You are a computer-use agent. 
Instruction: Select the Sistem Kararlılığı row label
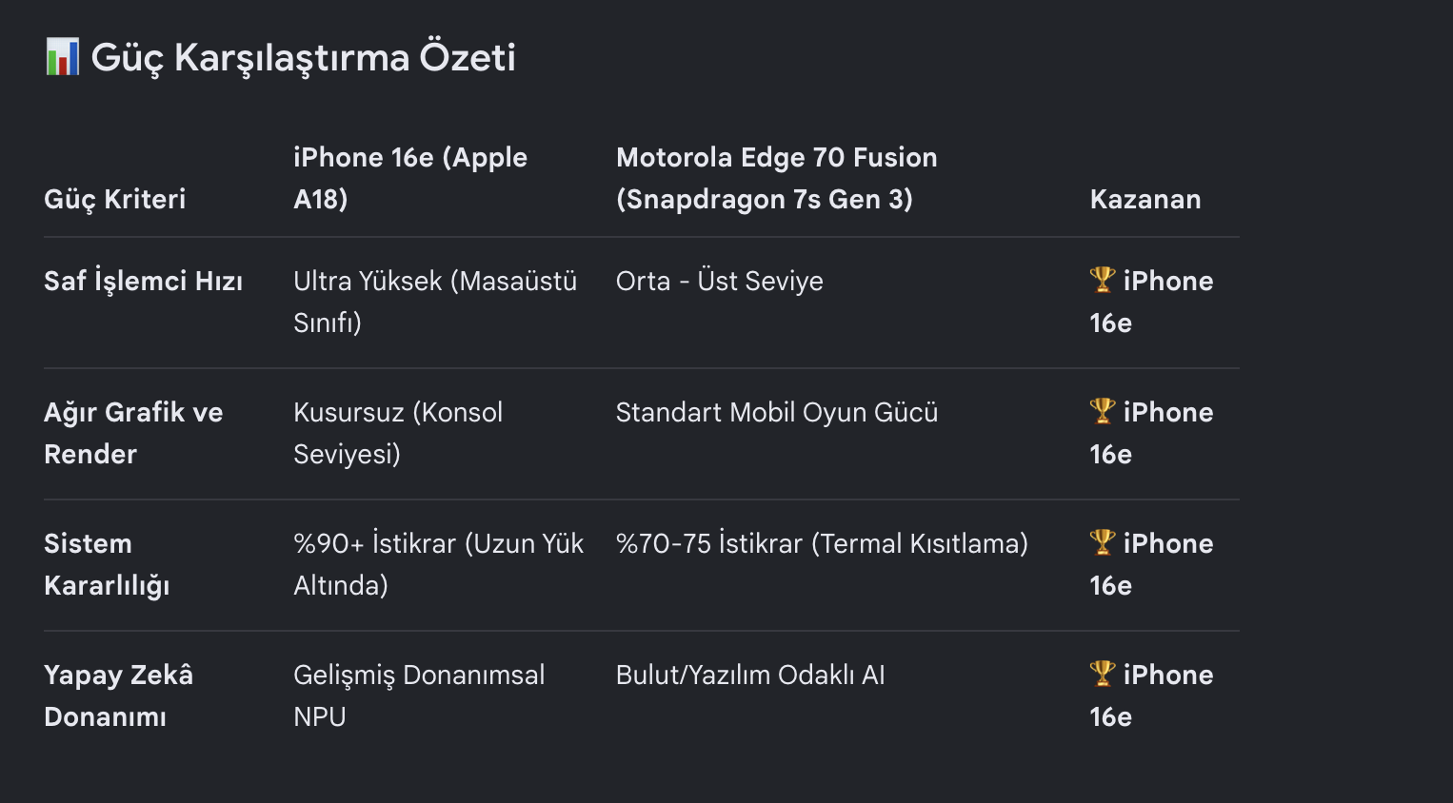pos(107,564)
